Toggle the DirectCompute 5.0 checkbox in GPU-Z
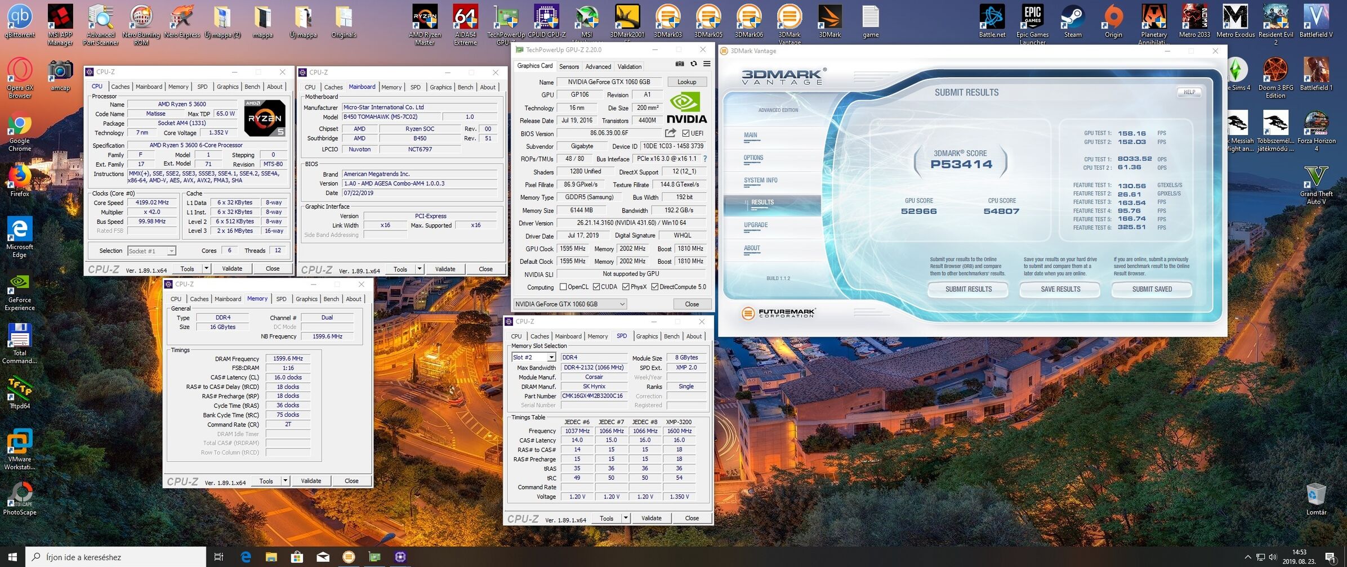The image size is (1347, 567). [654, 287]
